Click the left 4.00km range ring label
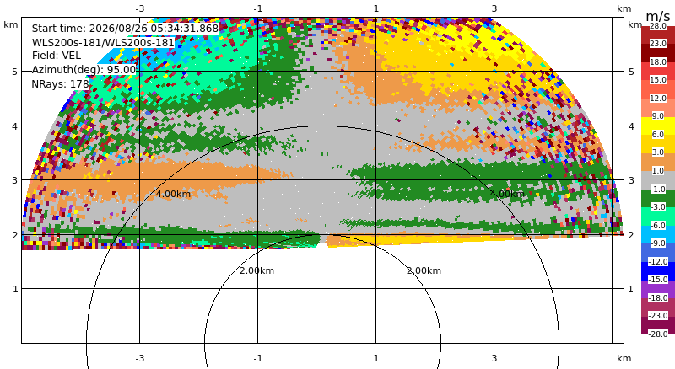Screen dimensions: 675x369 [x=173, y=194]
